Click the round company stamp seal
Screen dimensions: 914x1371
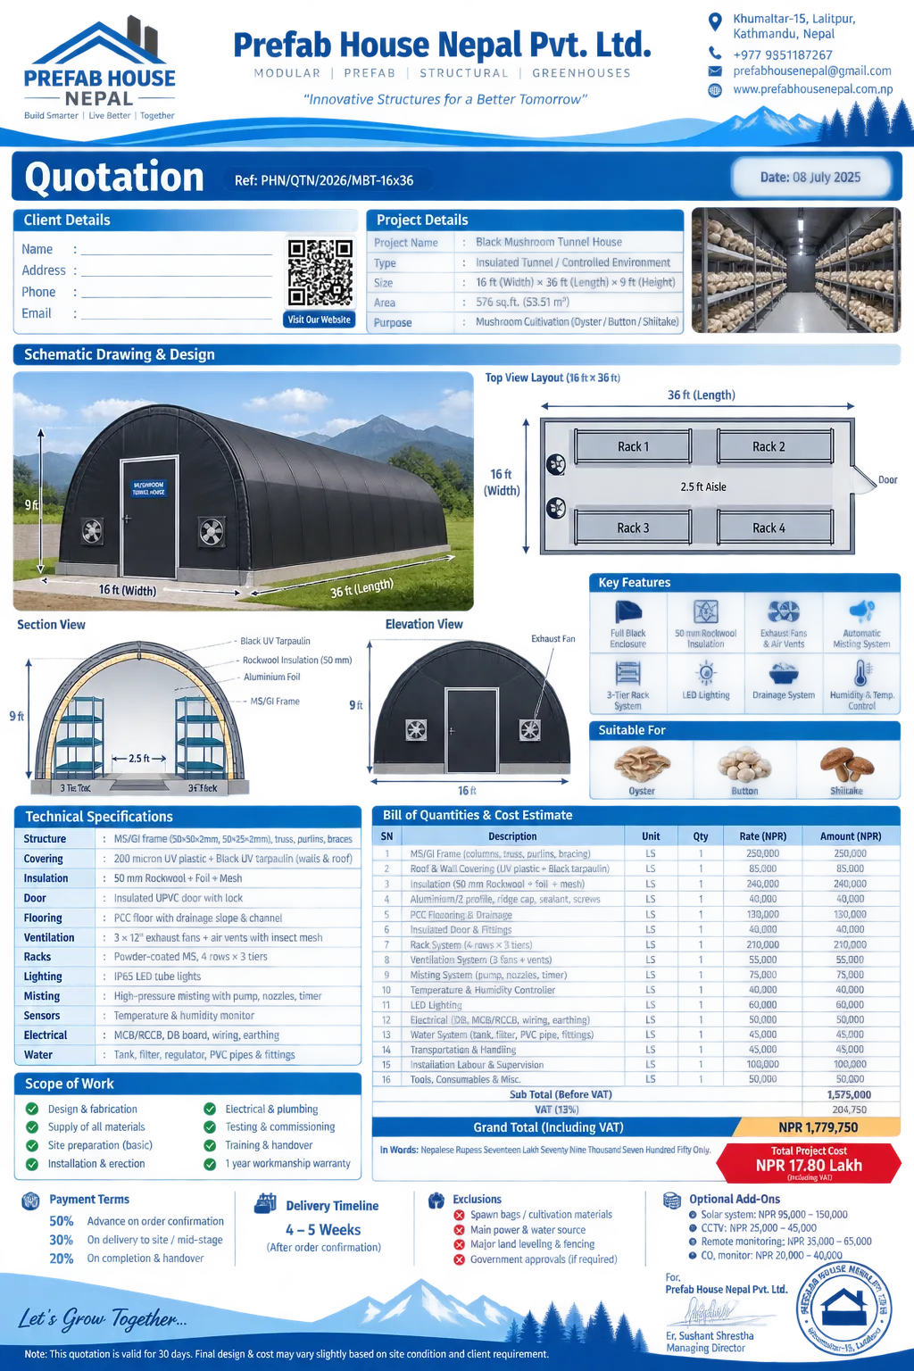(843, 1309)
